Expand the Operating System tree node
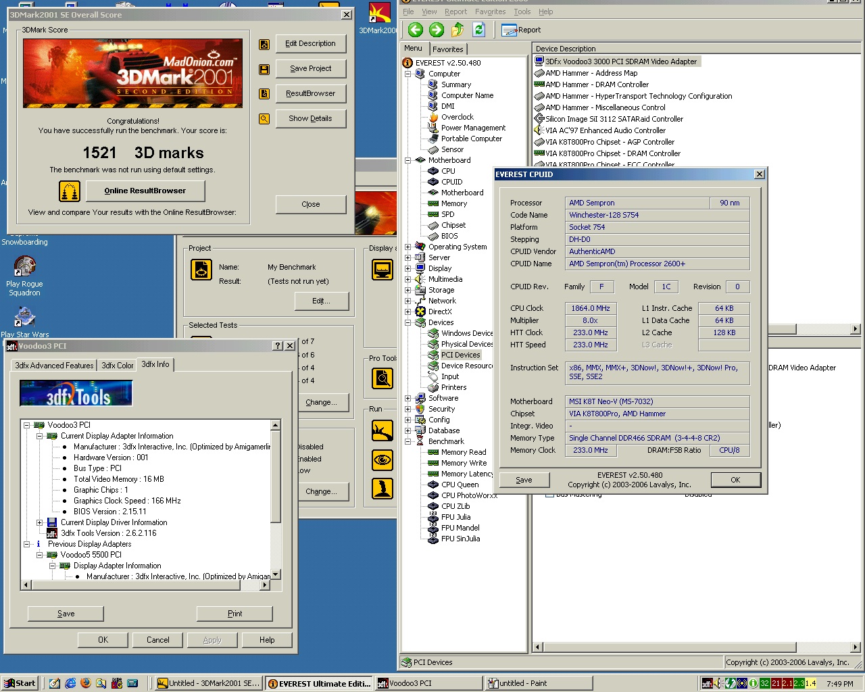 [408, 247]
